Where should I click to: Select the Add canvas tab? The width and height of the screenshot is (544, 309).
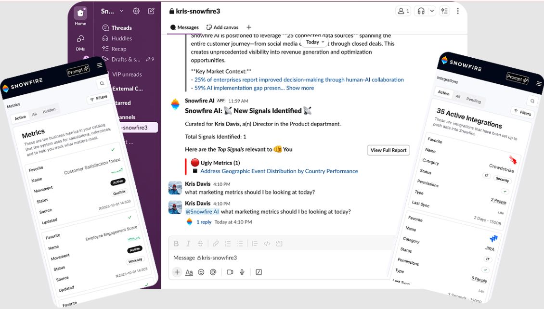[x=222, y=27]
